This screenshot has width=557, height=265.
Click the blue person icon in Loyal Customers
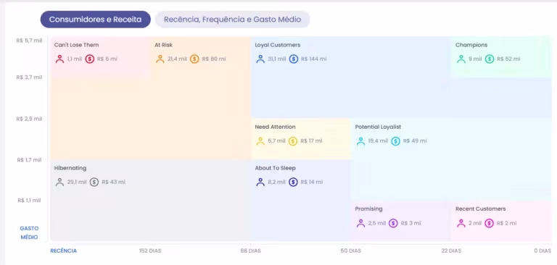click(x=260, y=59)
